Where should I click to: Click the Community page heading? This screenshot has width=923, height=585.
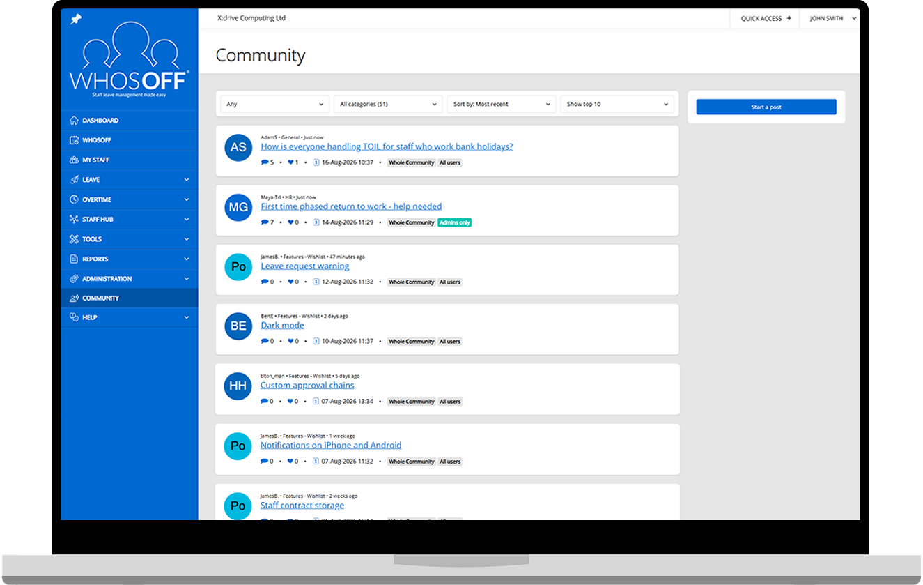261,56
